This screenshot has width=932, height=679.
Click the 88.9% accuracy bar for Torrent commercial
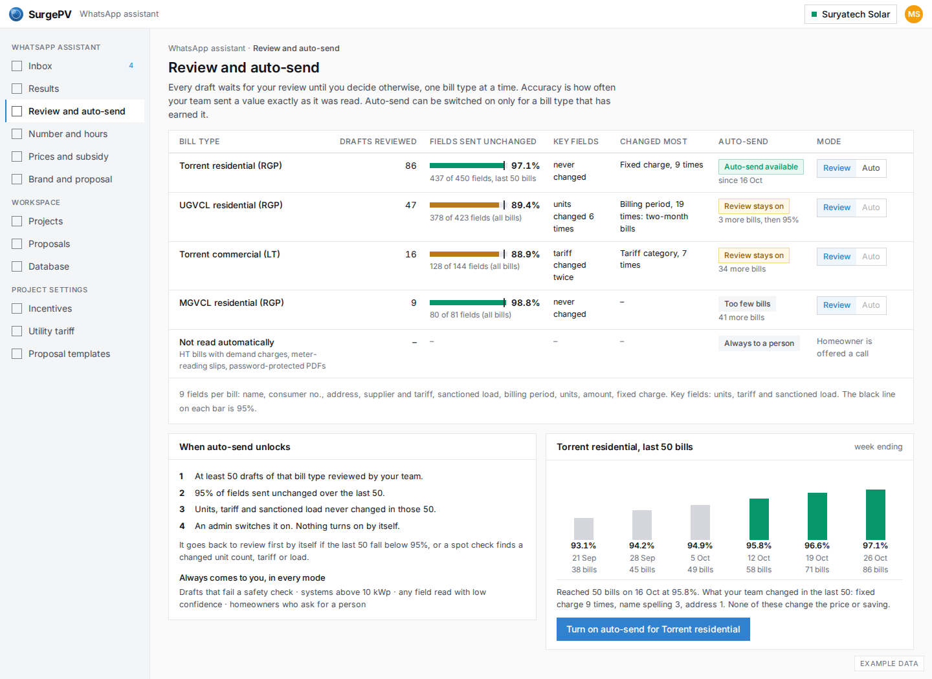pos(468,254)
